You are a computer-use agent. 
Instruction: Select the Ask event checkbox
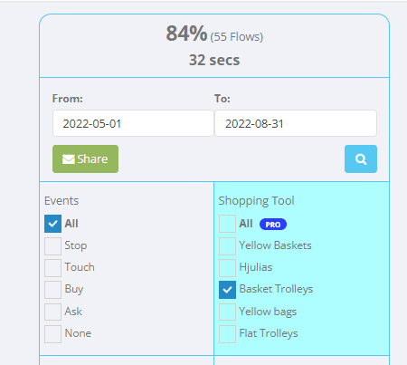coord(52,312)
